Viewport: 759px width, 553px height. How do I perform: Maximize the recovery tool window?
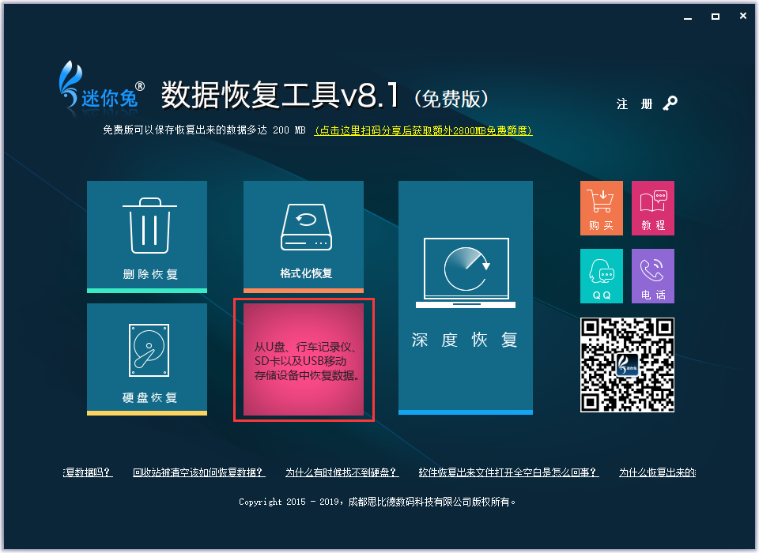715,17
